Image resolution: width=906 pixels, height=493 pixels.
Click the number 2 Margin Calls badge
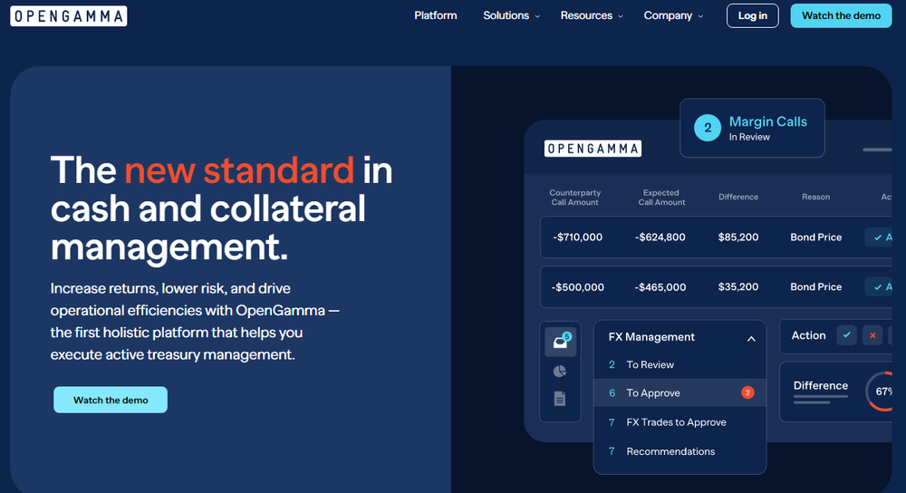[708, 128]
